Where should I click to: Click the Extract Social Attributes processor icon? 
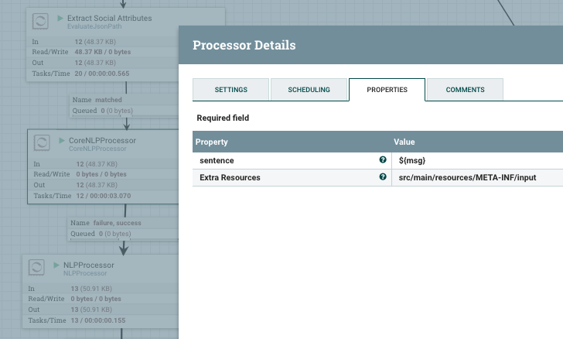coord(40,21)
